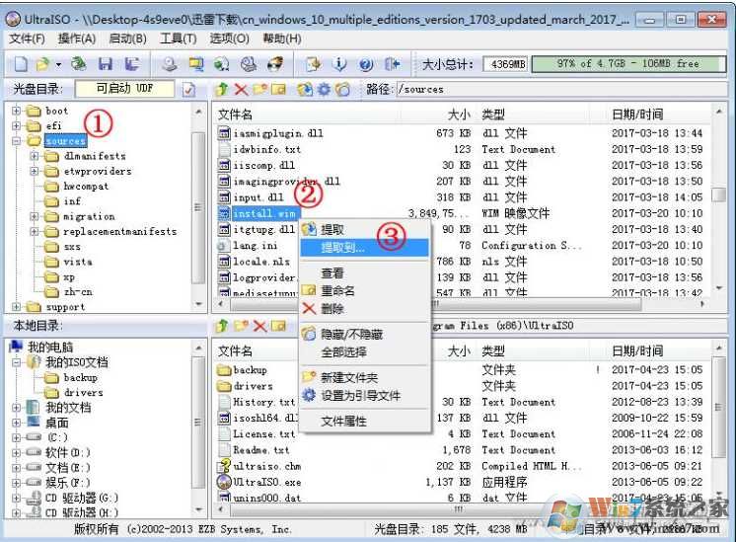The height and width of the screenshot is (542, 736).
Task: Collapse the sources folder tree node
Action: coord(17,141)
